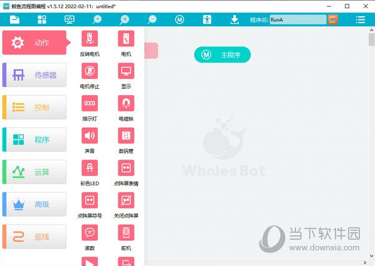
Task: Pick the 点阵屏表情 block icon
Action: (x=126, y=168)
